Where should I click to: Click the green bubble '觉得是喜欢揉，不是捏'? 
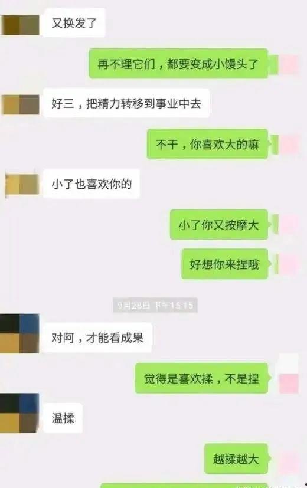202,378
